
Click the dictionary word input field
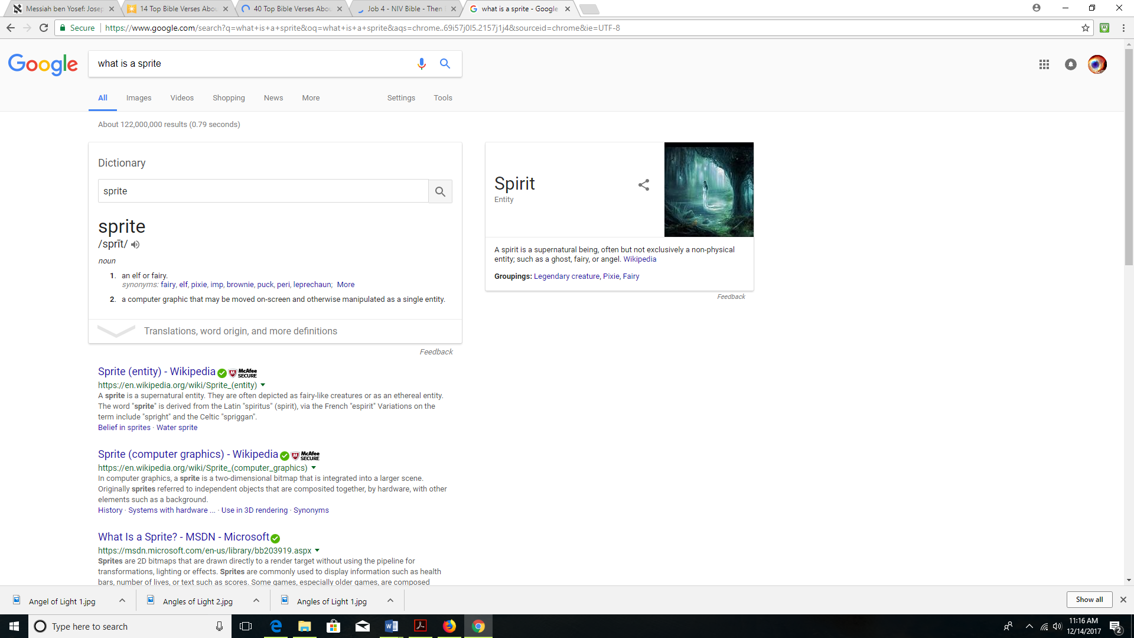[x=263, y=191]
